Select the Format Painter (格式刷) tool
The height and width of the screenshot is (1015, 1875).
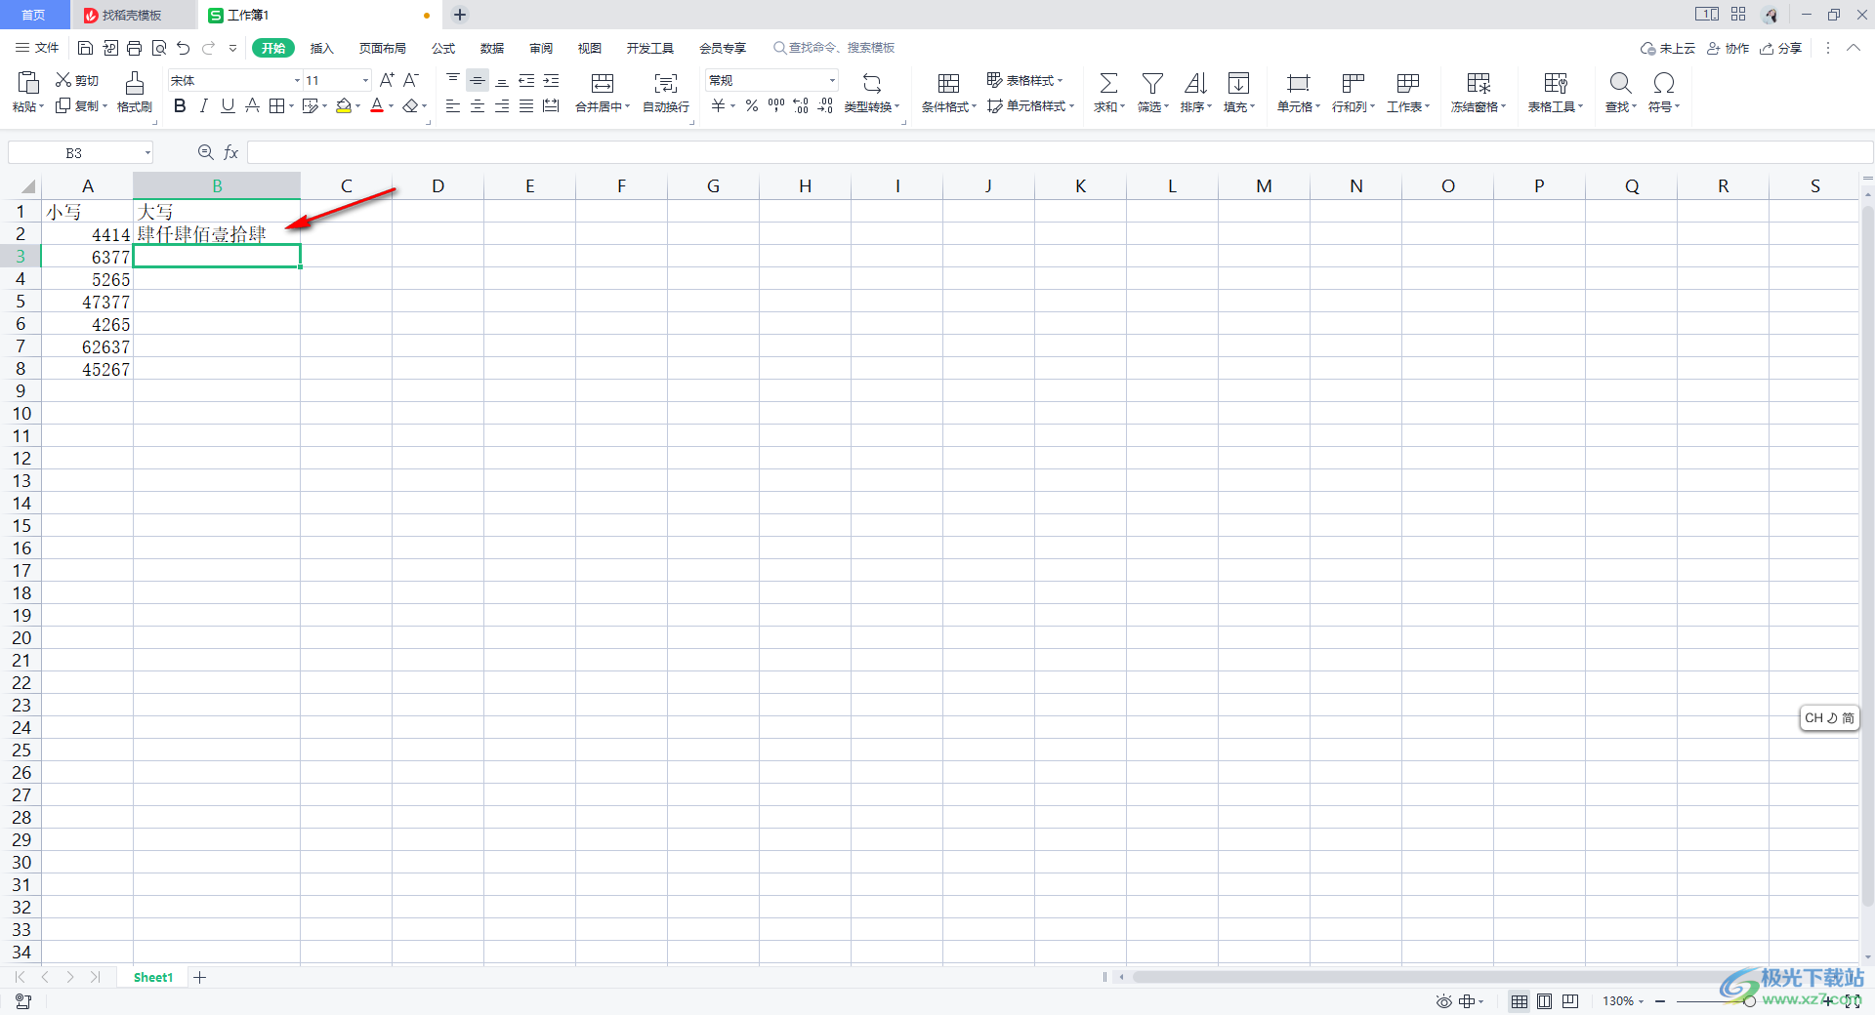click(x=135, y=92)
